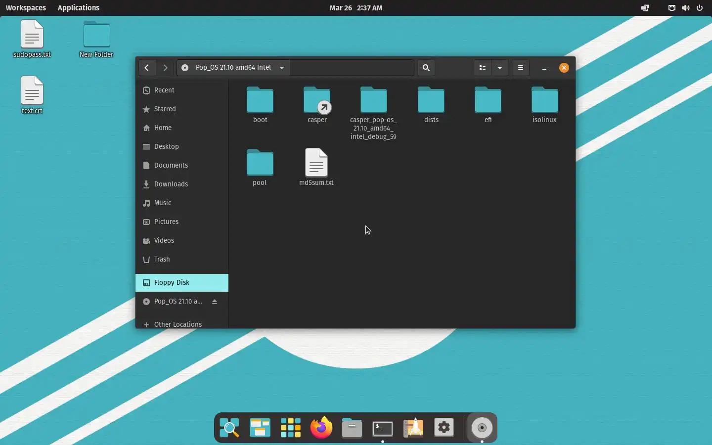The height and width of the screenshot is (445, 712).
Task: Minimize the file manager window
Action: [x=544, y=68]
